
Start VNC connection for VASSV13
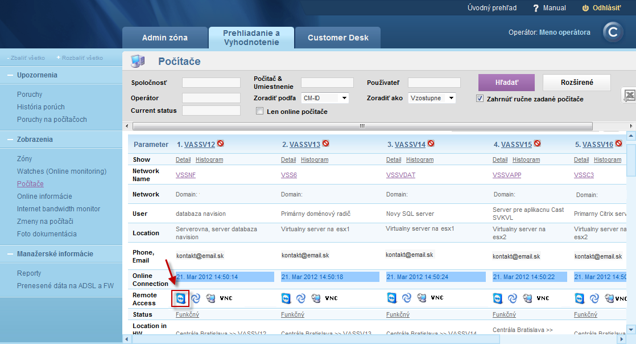point(332,298)
